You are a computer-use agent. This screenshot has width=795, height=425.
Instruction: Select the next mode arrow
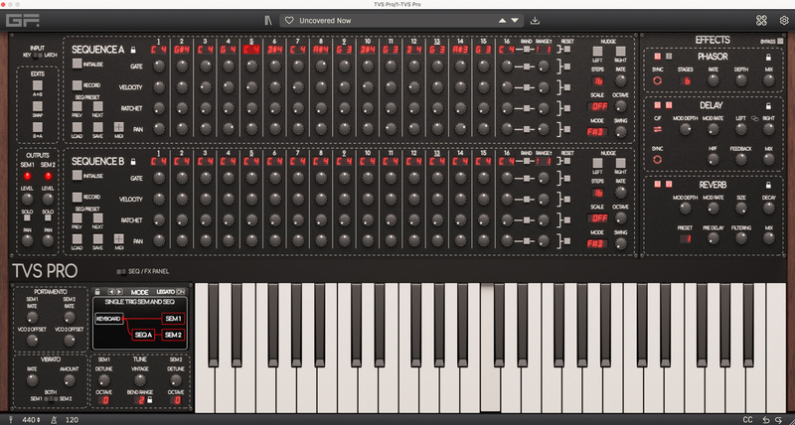119,292
